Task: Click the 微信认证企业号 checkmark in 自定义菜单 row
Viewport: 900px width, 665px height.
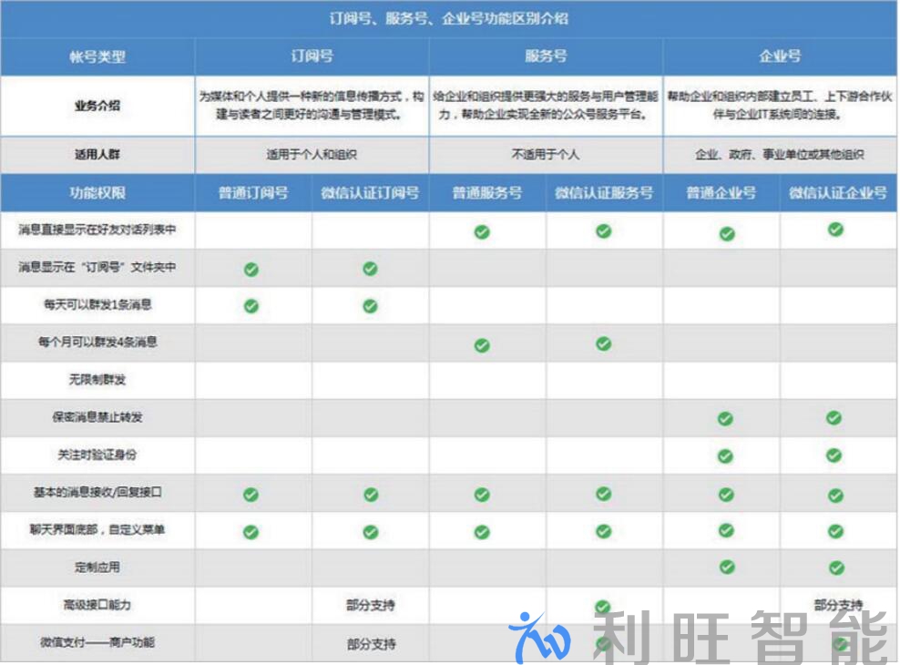Action: coord(835,531)
